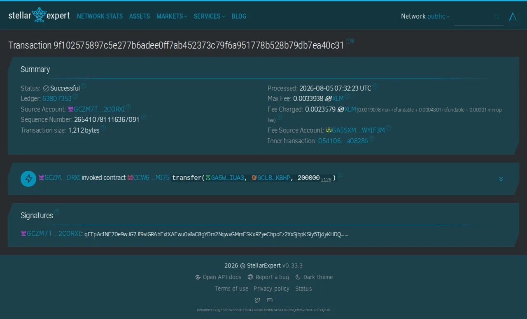Open Privacy policy link

pyautogui.click(x=271, y=289)
